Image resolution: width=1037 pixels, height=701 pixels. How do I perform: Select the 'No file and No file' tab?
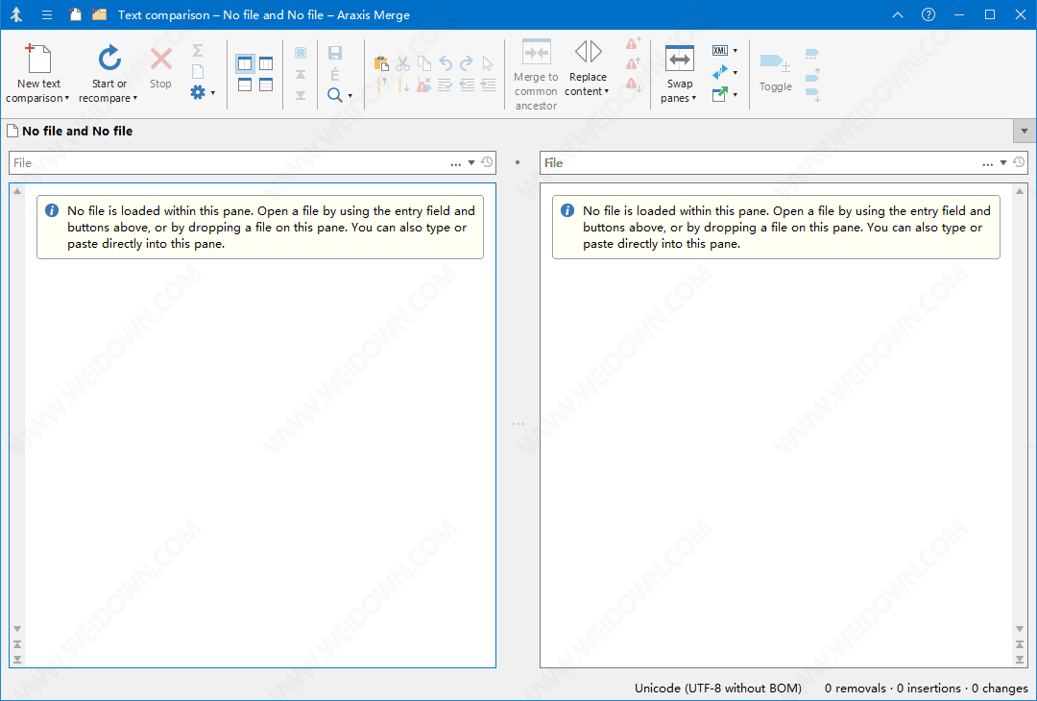[x=70, y=131]
